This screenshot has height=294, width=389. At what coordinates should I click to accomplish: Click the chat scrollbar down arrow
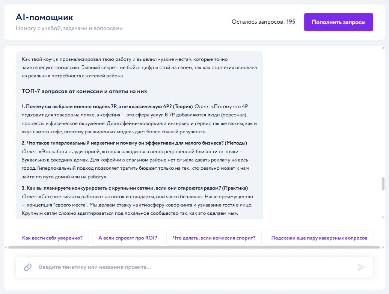click(383, 217)
